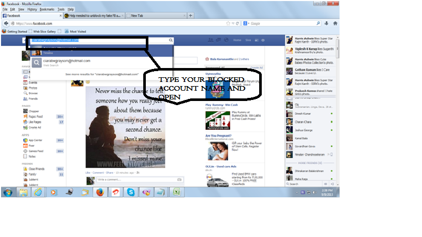Screen dimensions: 422x237
Task: Open chat with Joshua George
Action: [x=310, y=130]
